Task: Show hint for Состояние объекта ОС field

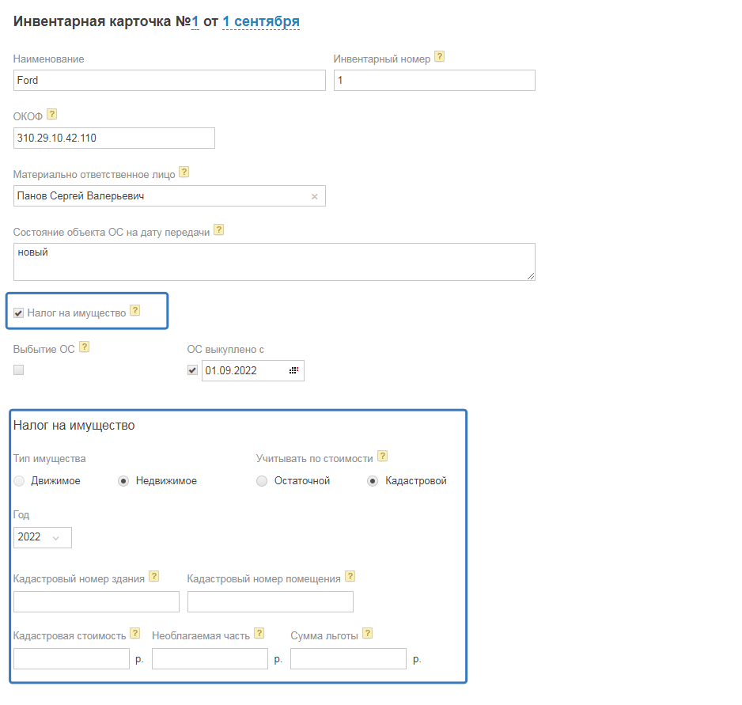Action: (x=219, y=229)
